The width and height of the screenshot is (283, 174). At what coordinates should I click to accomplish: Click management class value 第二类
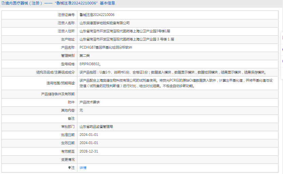[84, 56]
